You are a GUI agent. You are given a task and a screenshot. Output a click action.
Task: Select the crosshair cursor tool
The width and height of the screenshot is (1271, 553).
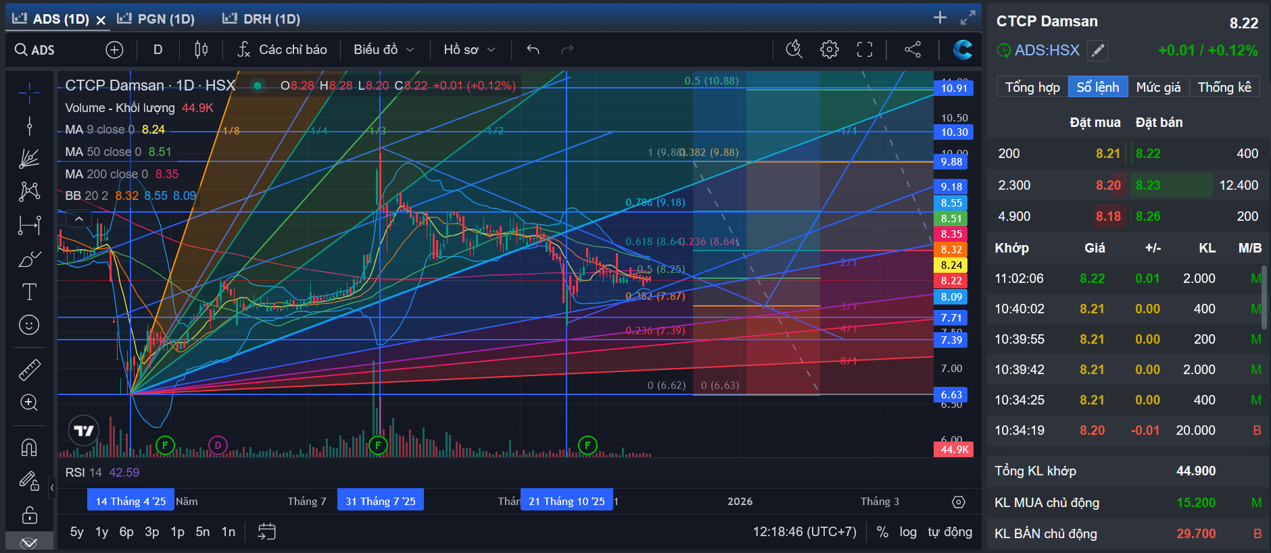click(x=29, y=93)
